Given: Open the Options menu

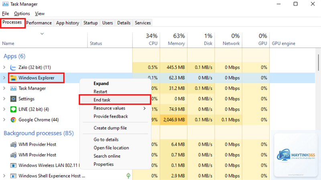Looking at the screenshot, I should pos(22,14).
